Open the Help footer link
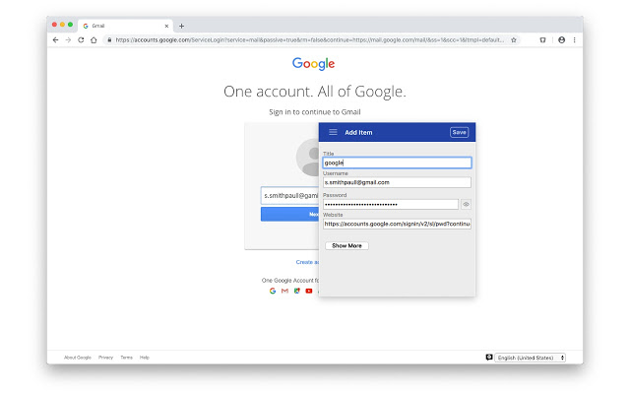Screen dimensions: 630x394 [145, 358]
